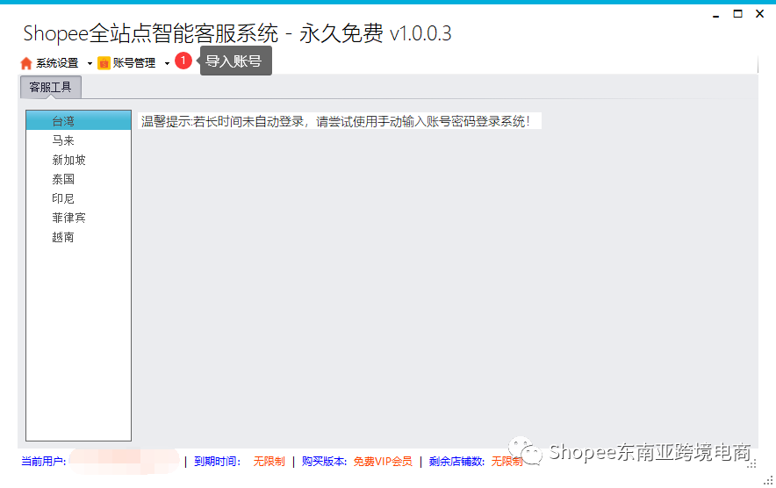
Task: Click the 到期时间 label in status bar
Action: click(x=217, y=462)
